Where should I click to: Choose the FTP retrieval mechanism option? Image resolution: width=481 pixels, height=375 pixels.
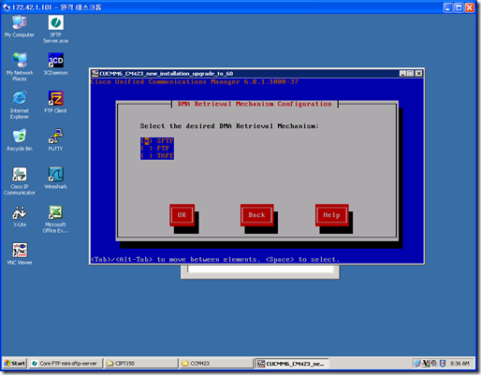(157, 149)
